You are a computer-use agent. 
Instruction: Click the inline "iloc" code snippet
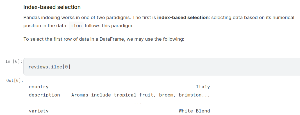76,26
